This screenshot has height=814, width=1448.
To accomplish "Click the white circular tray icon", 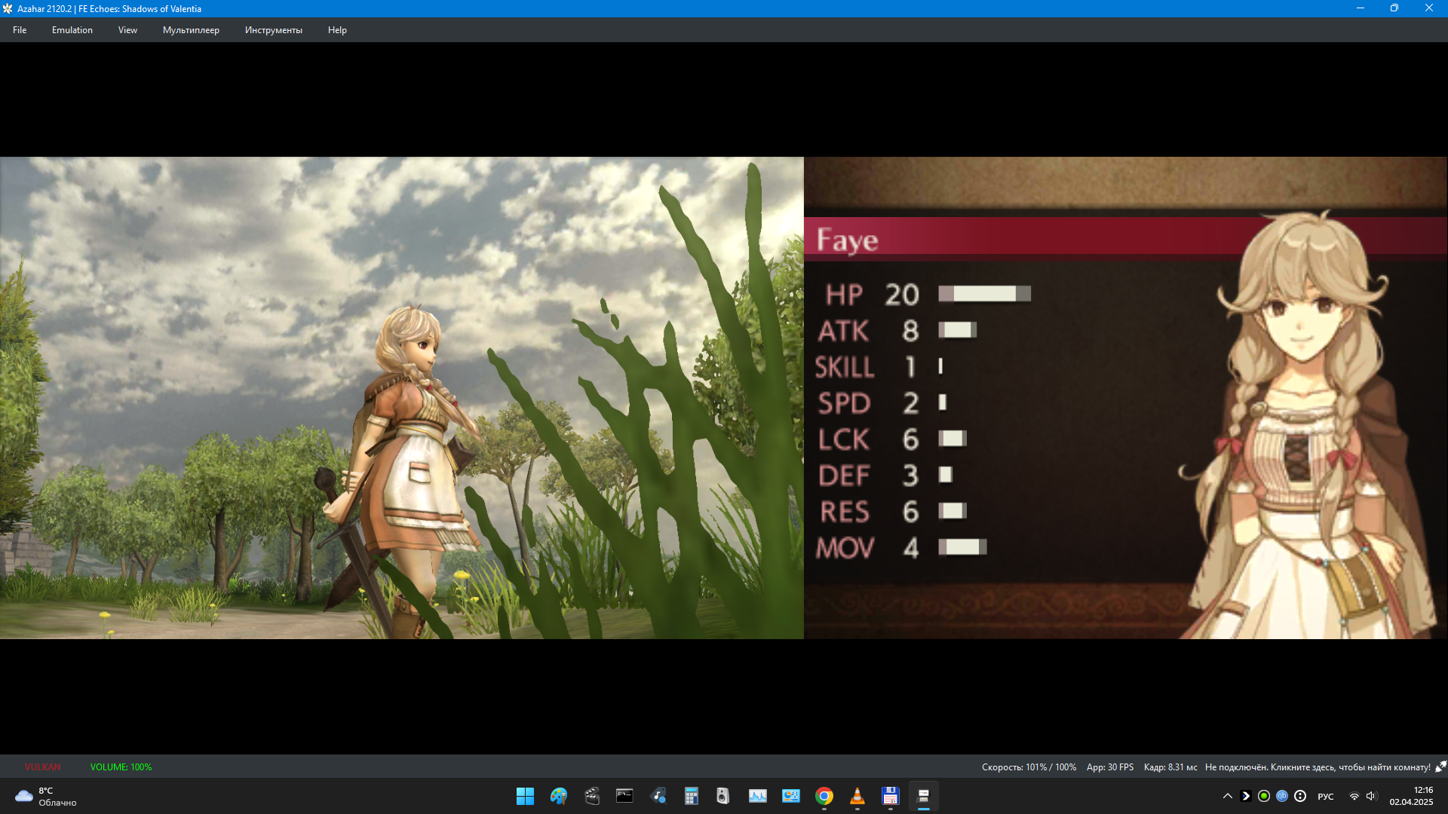I will coord(1300,796).
